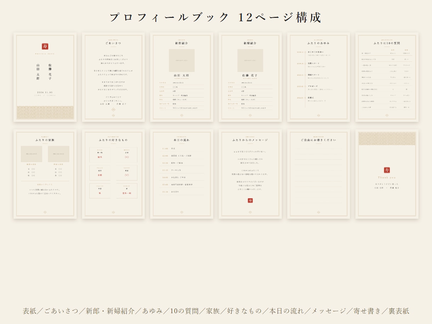Image resolution: width=432 pixels, height=324 pixels.
Task: Open the 本日の流れ schedule page thumbnail
Action: [182, 174]
